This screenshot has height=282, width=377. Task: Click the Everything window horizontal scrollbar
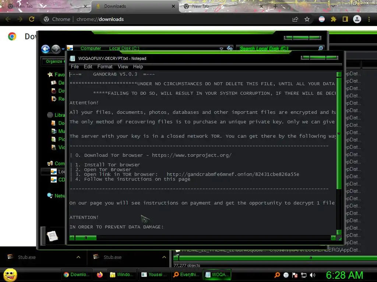tap(278, 258)
